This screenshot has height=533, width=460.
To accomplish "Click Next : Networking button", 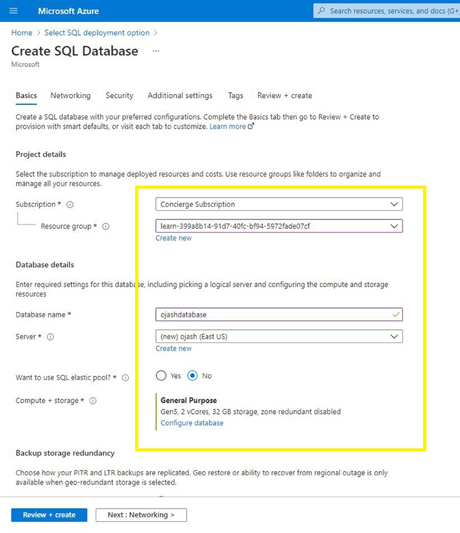I will [141, 515].
